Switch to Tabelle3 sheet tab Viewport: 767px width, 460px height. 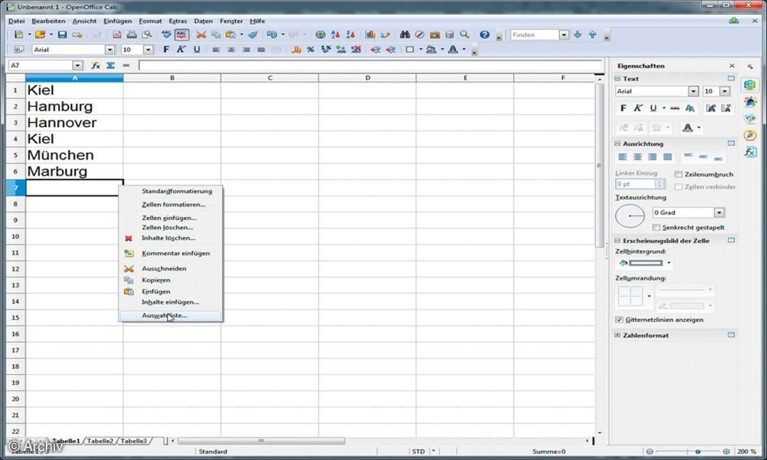pos(134,441)
